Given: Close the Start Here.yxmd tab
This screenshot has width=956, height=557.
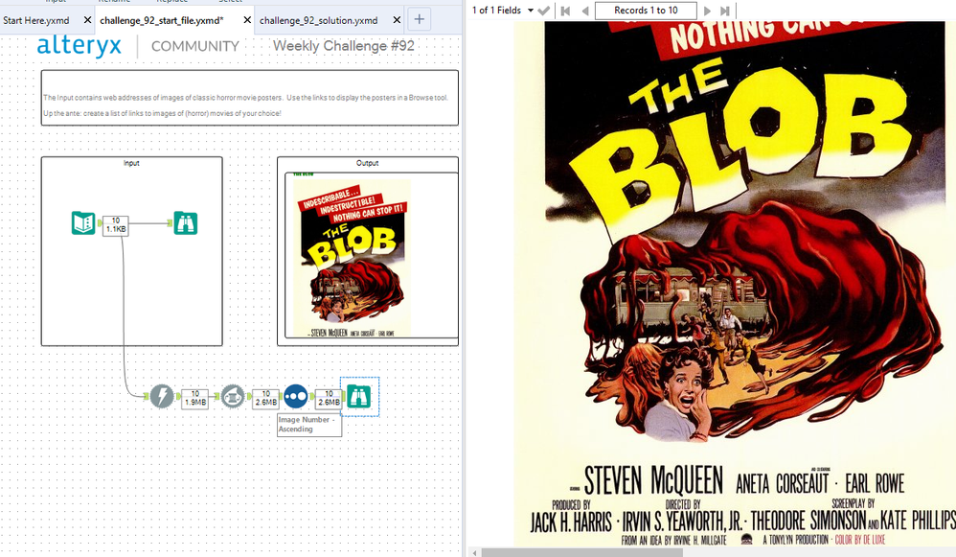Looking at the screenshot, I should 87,20.
